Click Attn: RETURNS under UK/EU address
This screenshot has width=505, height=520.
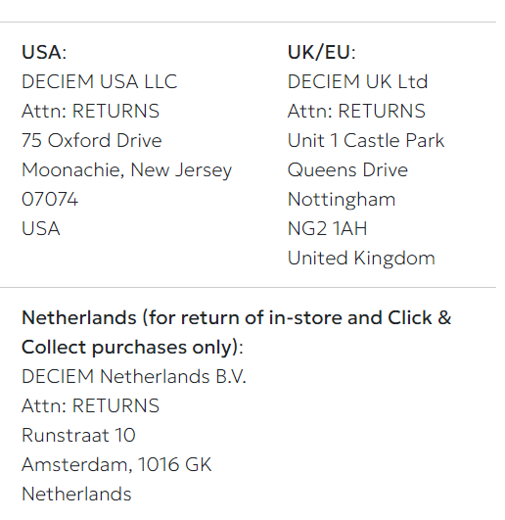356,111
